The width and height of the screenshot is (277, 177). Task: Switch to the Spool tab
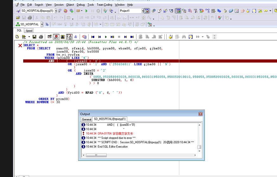(29, 31)
